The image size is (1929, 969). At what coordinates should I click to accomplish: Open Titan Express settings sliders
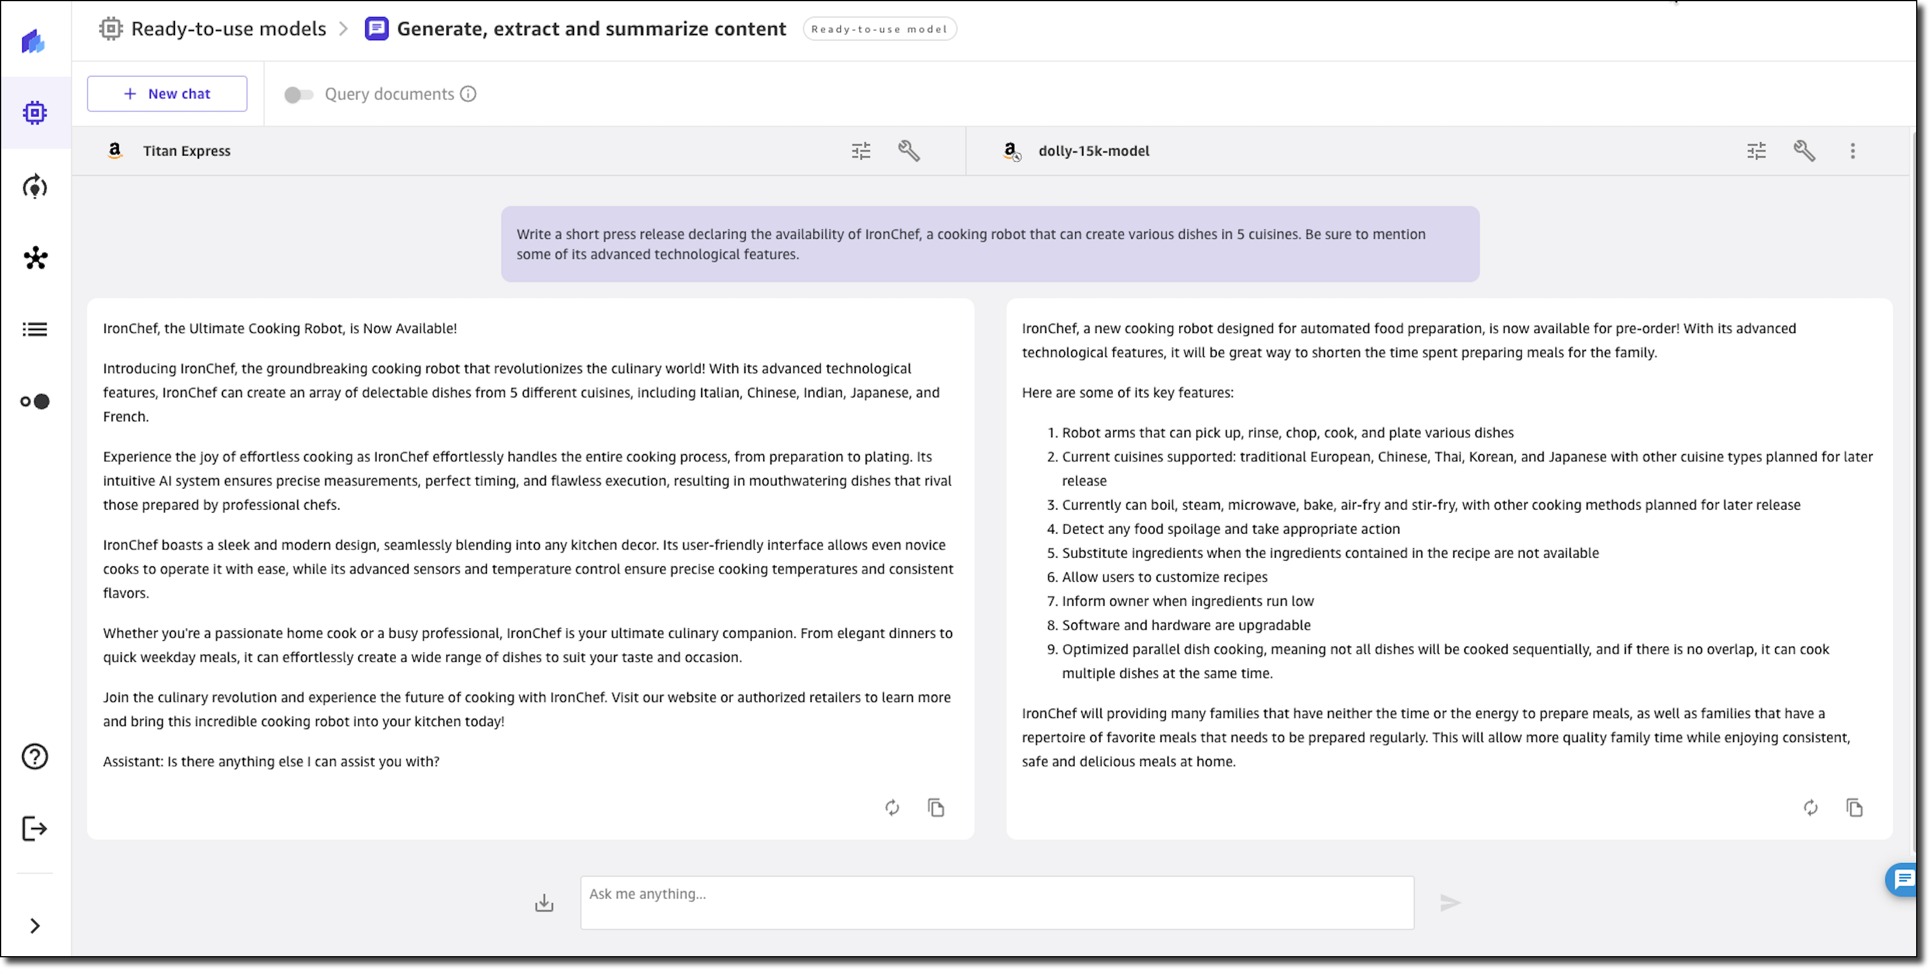(x=860, y=150)
